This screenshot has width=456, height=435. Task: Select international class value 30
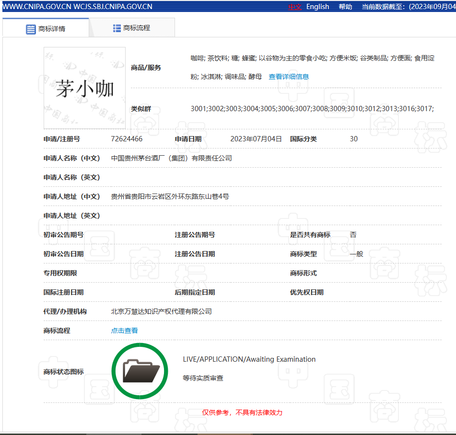(x=354, y=139)
